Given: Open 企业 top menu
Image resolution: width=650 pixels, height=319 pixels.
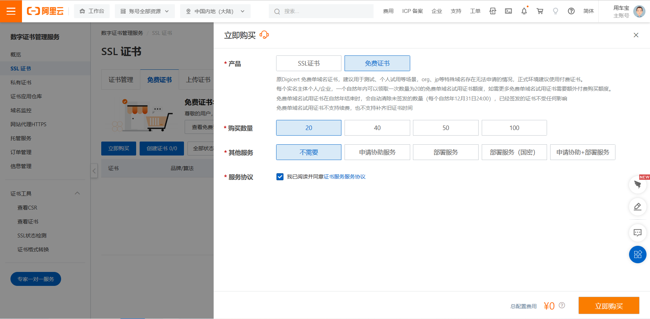Looking at the screenshot, I should click(437, 11).
